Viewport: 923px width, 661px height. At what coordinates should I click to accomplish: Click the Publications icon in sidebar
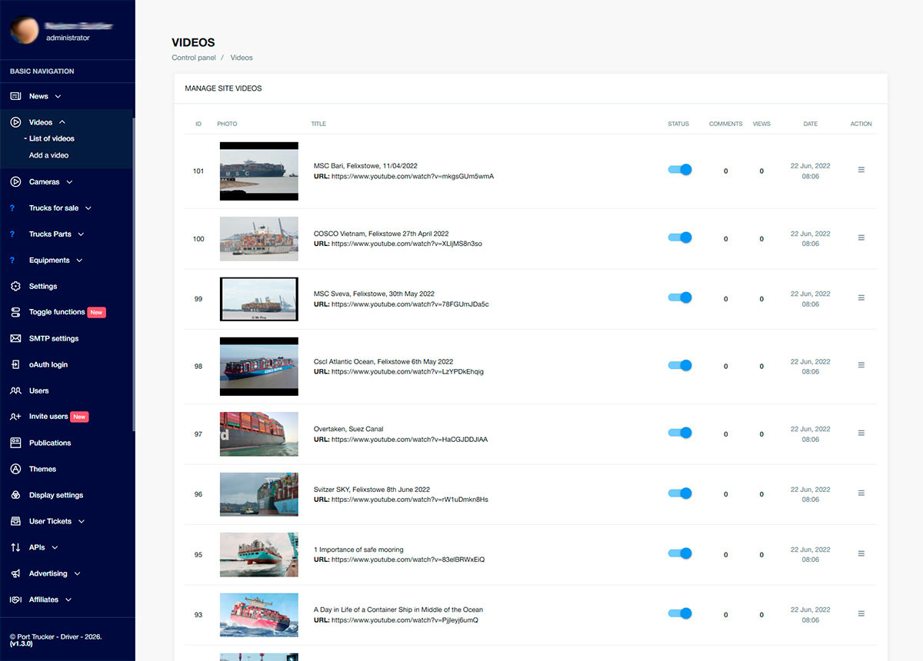tap(15, 443)
